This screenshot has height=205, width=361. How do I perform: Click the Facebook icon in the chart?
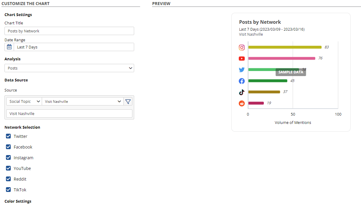(x=242, y=81)
